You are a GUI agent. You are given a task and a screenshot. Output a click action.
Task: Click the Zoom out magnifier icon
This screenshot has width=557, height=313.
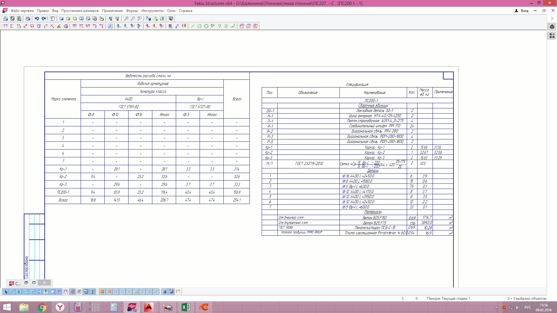point(133,19)
